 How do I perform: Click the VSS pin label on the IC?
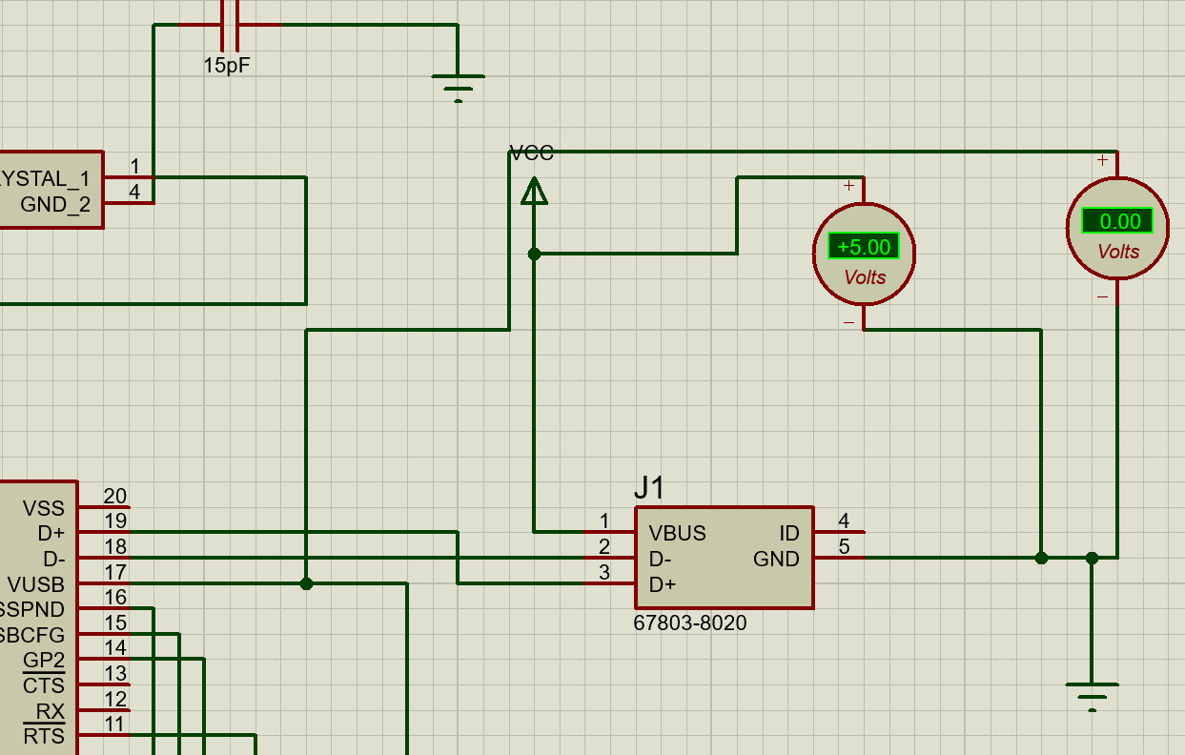(44, 508)
